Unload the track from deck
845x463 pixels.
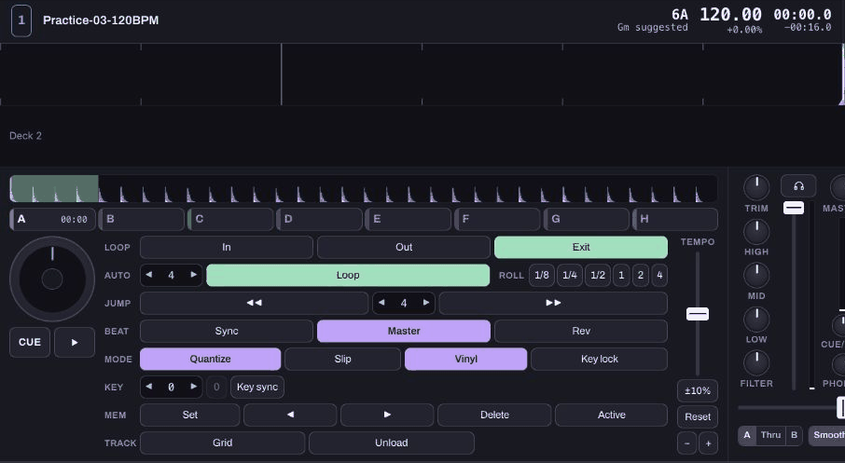[391, 443]
